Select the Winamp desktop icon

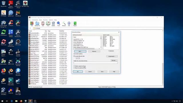pos(3,81)
